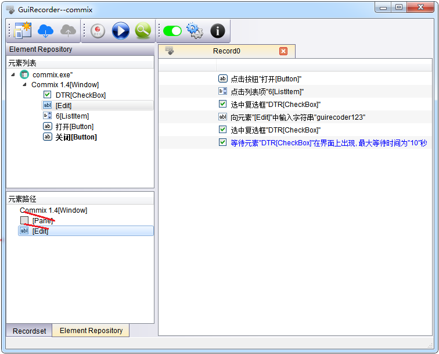
Task: Close the GuiRecorder window
Action: 420,8
